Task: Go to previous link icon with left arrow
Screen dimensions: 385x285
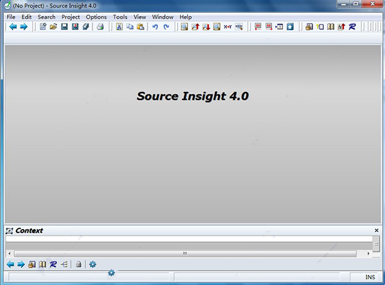Action: point(258,26)
